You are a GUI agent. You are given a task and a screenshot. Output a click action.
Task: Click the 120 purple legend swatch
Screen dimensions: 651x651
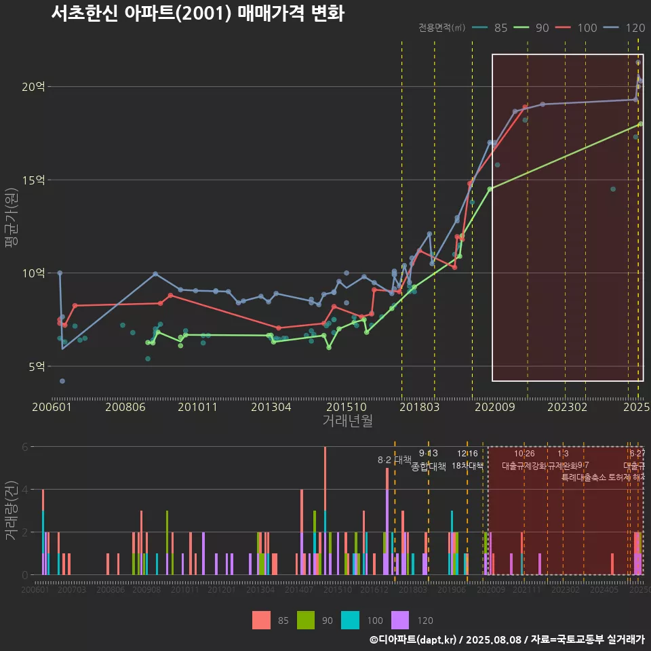(400, 620)
